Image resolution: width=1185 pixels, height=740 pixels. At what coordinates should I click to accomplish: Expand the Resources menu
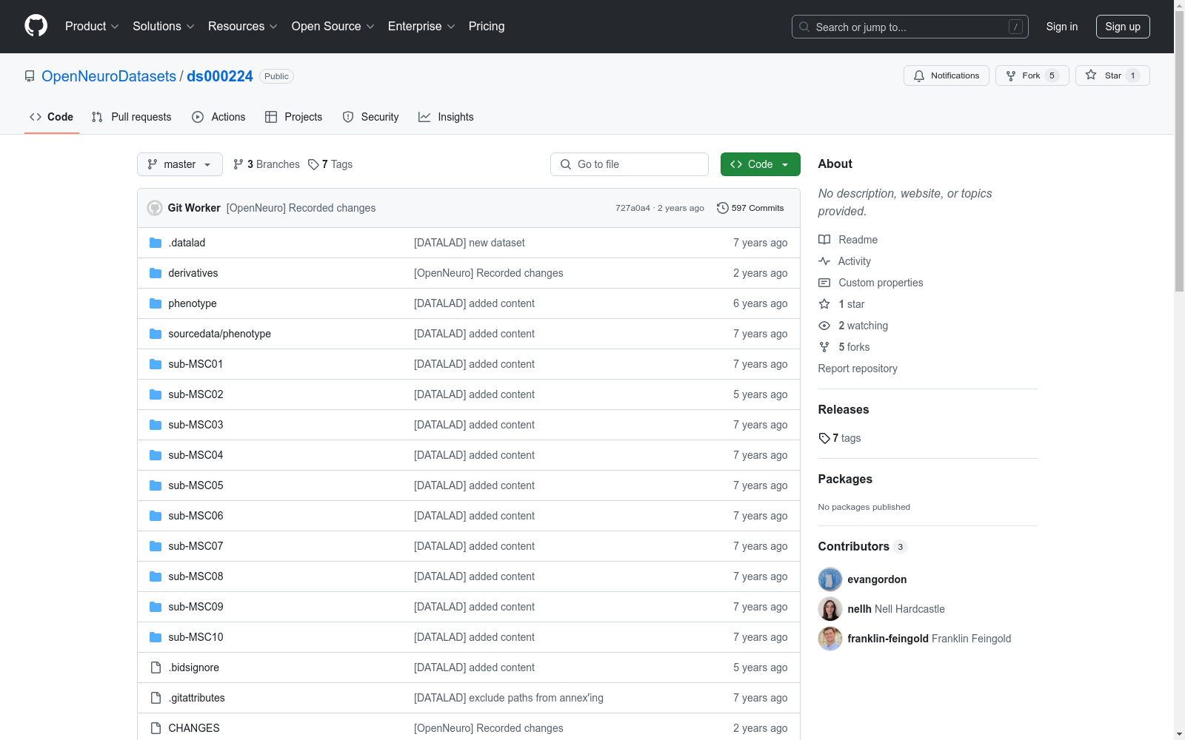pos(243,27)
